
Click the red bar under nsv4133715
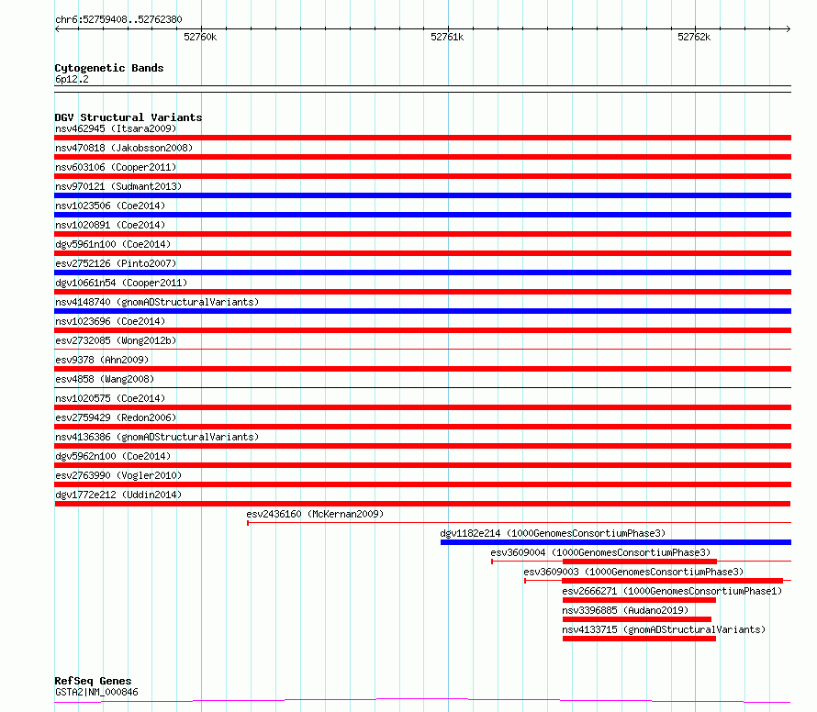coord(639,639)
